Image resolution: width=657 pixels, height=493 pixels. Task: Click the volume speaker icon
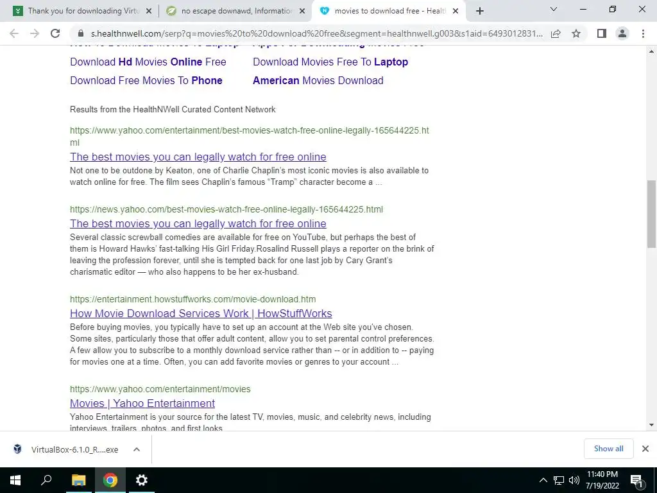pyautogui.click(x=574, y=480)
